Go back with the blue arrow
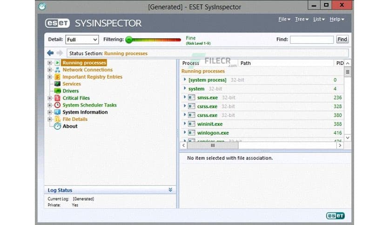 (x=50, y=53)
